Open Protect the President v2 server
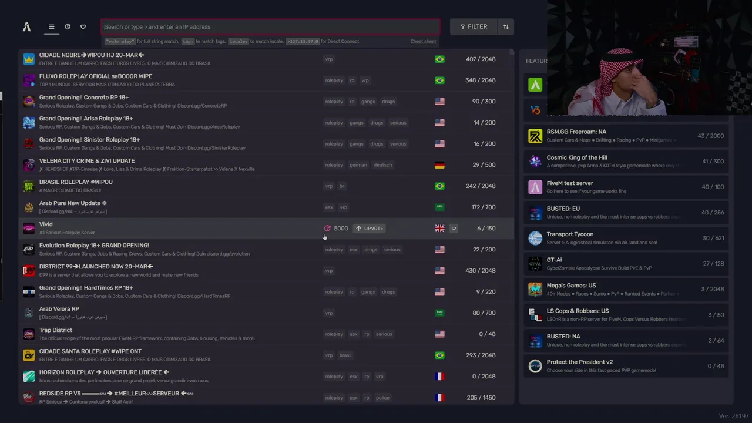This screenshot has width=752, height=423. point(626,365)
